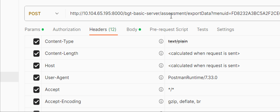Click the info icon in the Host row
The image size is (280, 112).
point(161,66)
